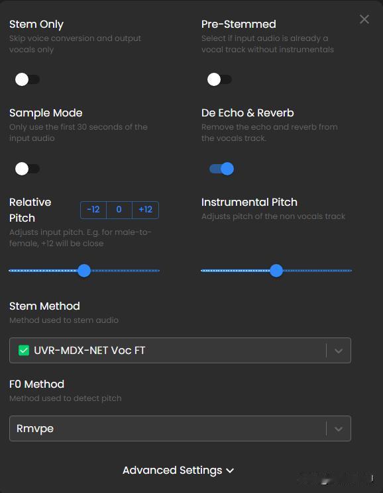This screenshot has width=383, height=493.
Task: Click the Advanced Settings label text
Action: 172,471
